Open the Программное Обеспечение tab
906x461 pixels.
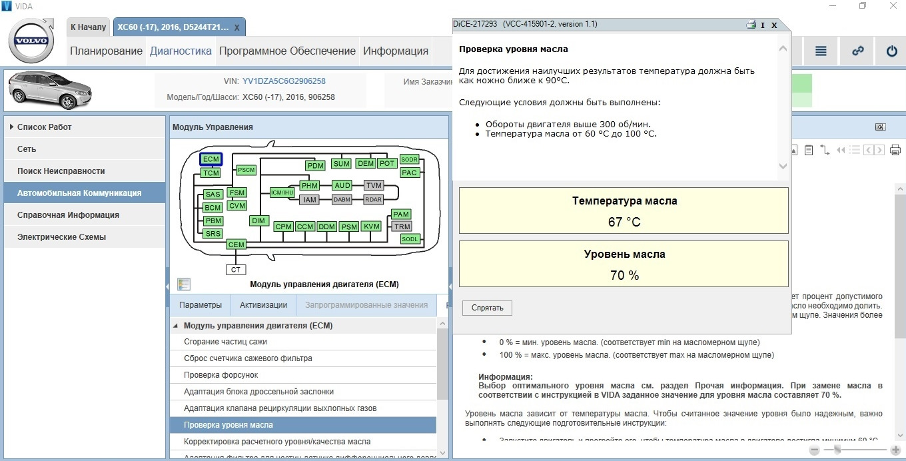288,51
